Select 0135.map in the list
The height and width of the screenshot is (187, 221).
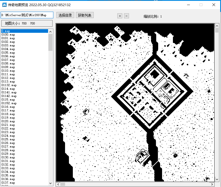[24, 176]
